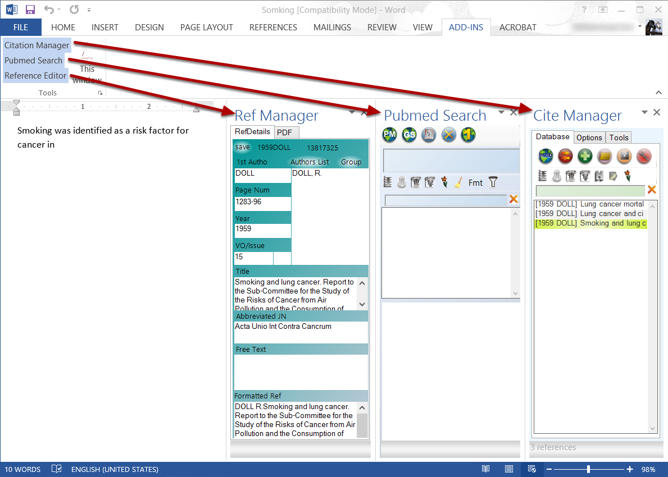The height and width of the screenshot is (477, 668).
Task: Click the save button in RefDetails
Action: [243, 147]
